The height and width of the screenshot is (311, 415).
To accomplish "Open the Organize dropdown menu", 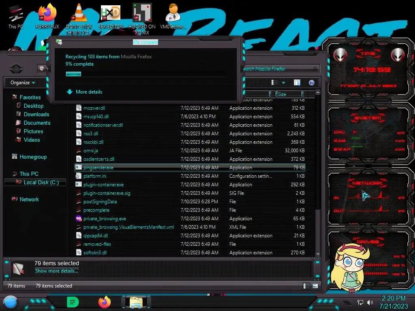I will [23, 83].
